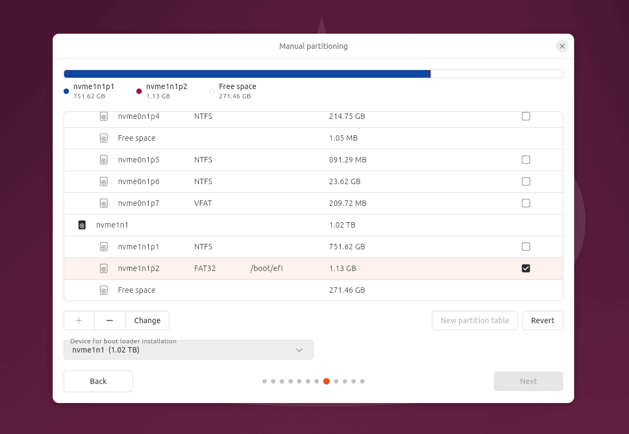
Task: Click the 1.05 MB free space size
Action: point(343,138)
